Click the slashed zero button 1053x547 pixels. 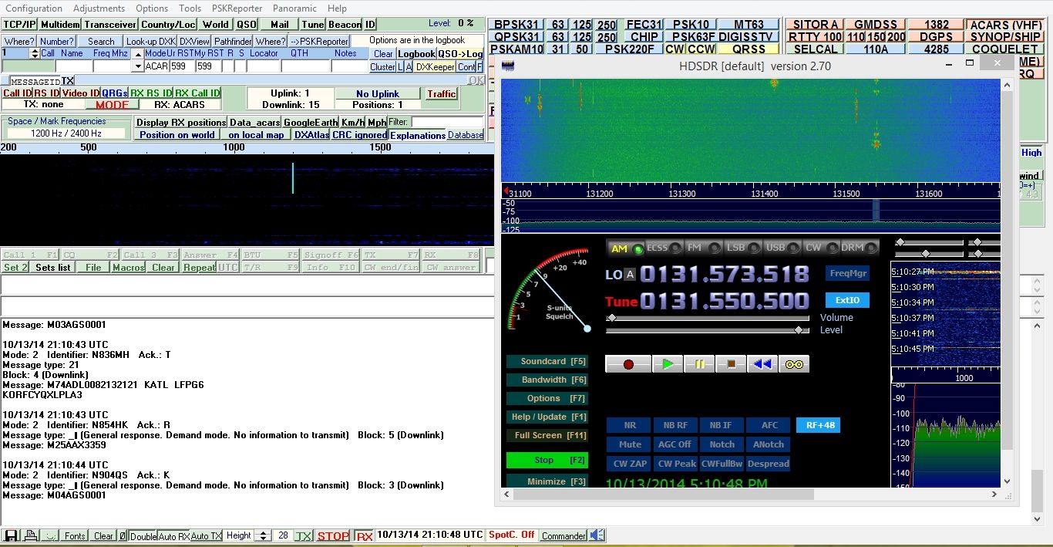(x=123, y=535)
